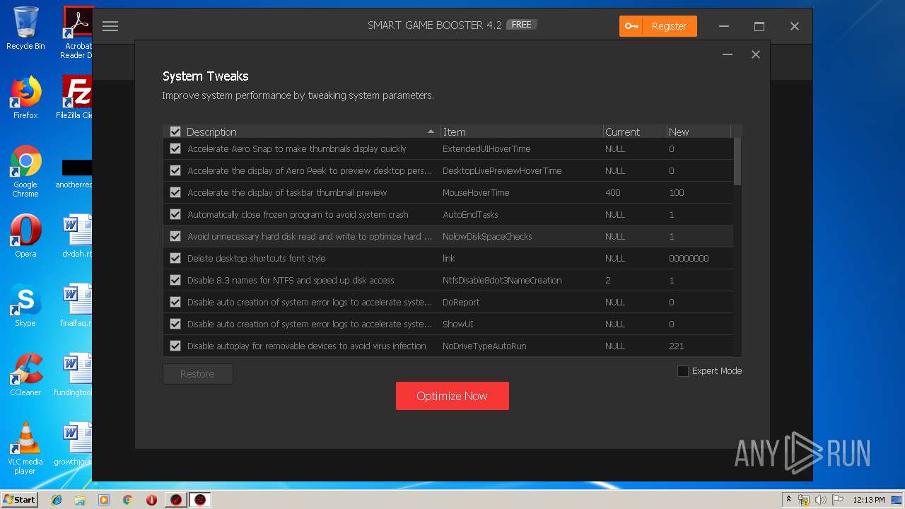Open the Action Center flag icon

837,500
